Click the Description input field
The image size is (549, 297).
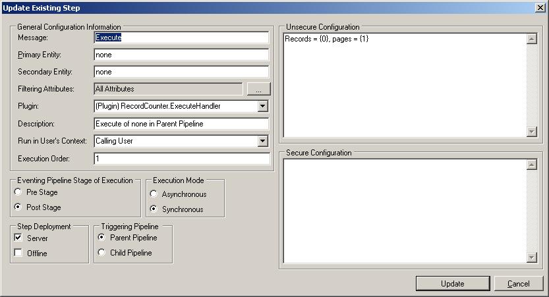[181, 124]
